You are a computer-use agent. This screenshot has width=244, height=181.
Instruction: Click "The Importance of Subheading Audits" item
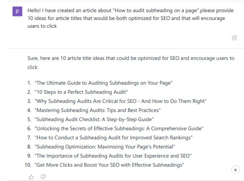(x=113, y=156)
